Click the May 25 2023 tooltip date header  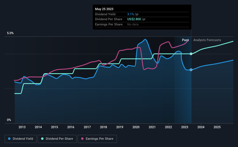tap(104, 9)
